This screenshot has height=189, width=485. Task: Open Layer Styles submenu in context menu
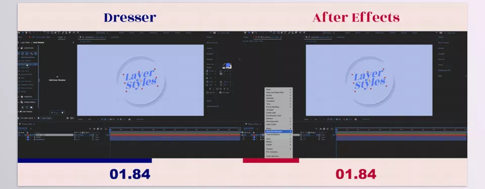tap(278, 124)
